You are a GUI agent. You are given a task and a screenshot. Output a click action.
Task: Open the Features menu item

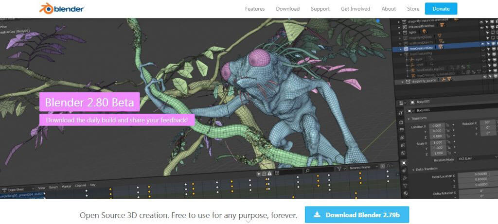(x=255, y=9)
